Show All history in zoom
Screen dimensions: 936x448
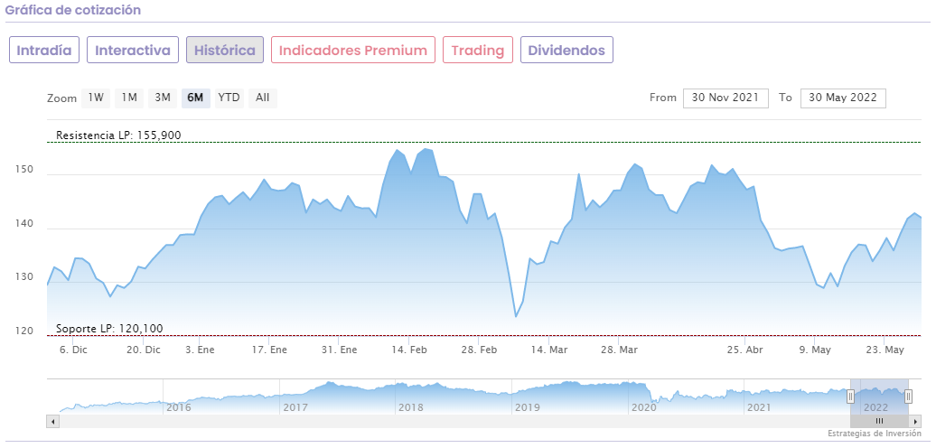point(262,98)
